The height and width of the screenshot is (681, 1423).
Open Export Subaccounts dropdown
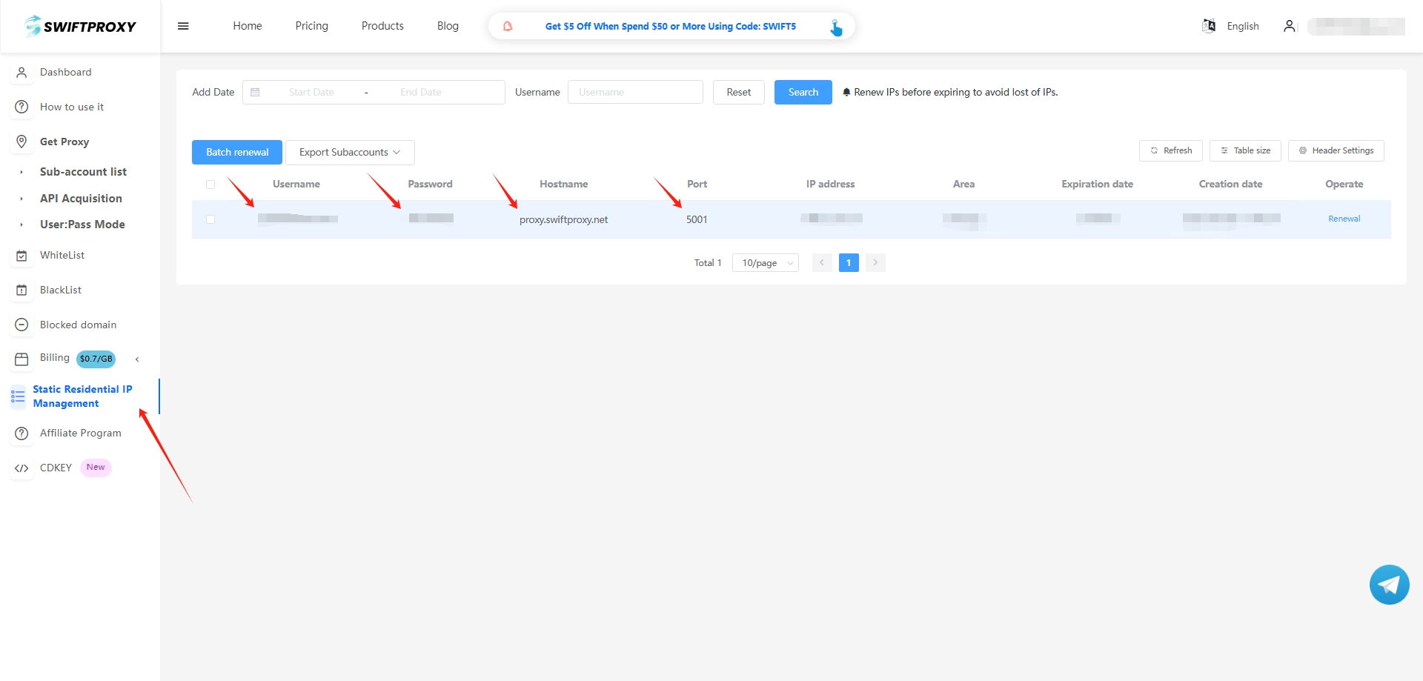(x=349, y=153)
